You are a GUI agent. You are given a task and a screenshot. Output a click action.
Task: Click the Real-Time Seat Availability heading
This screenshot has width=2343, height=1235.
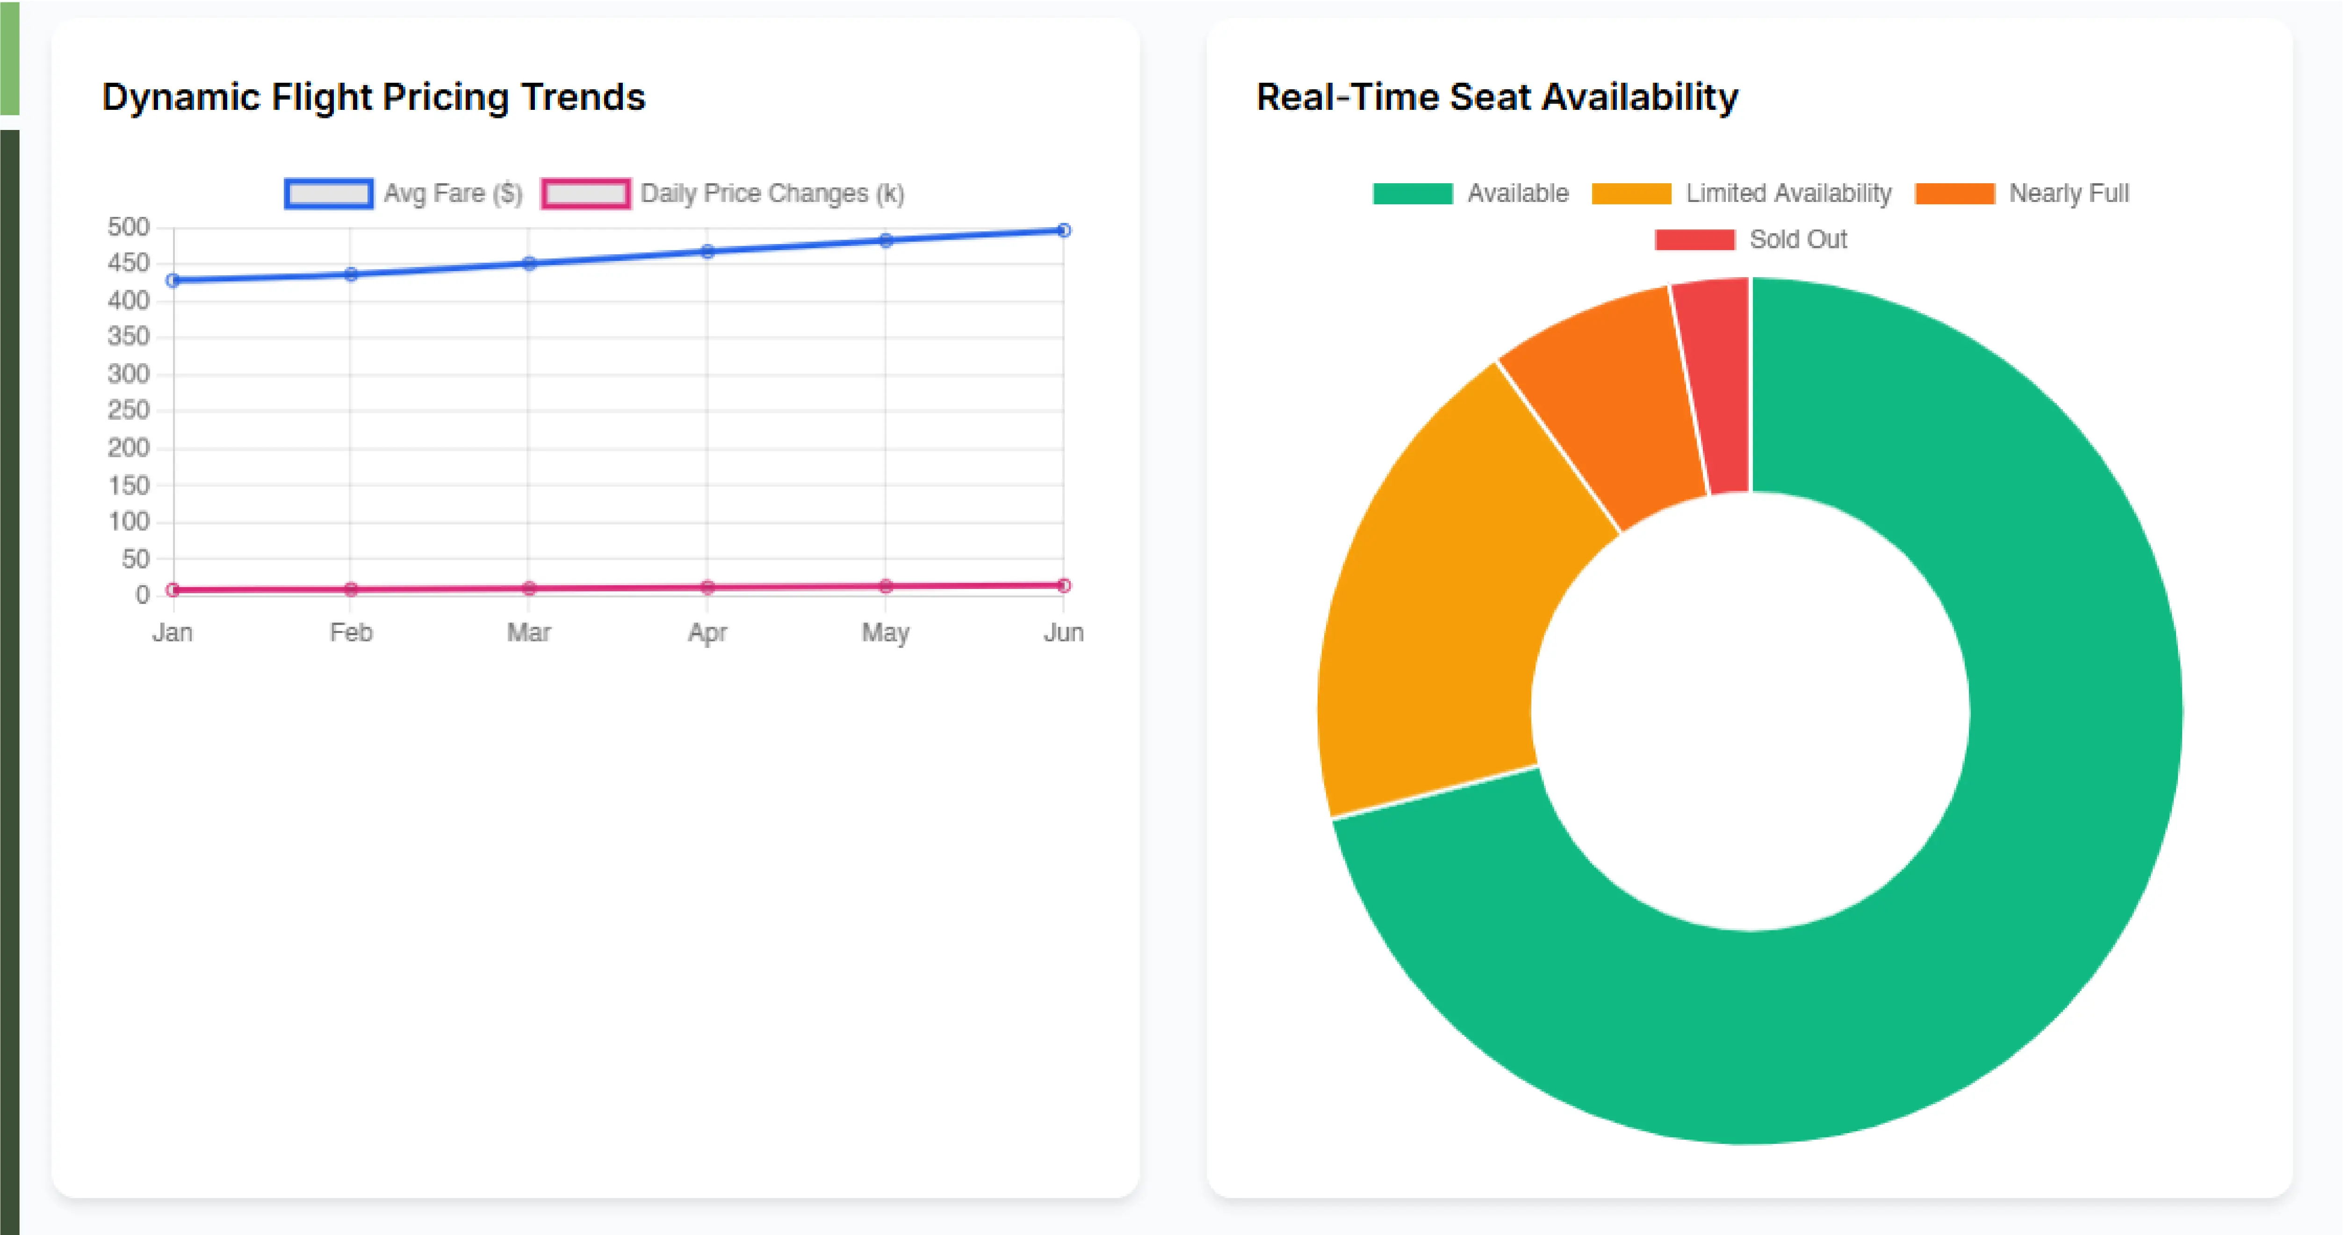click(1497, 97)
